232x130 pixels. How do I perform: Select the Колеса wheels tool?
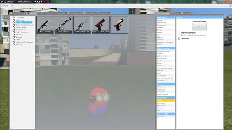166,63
